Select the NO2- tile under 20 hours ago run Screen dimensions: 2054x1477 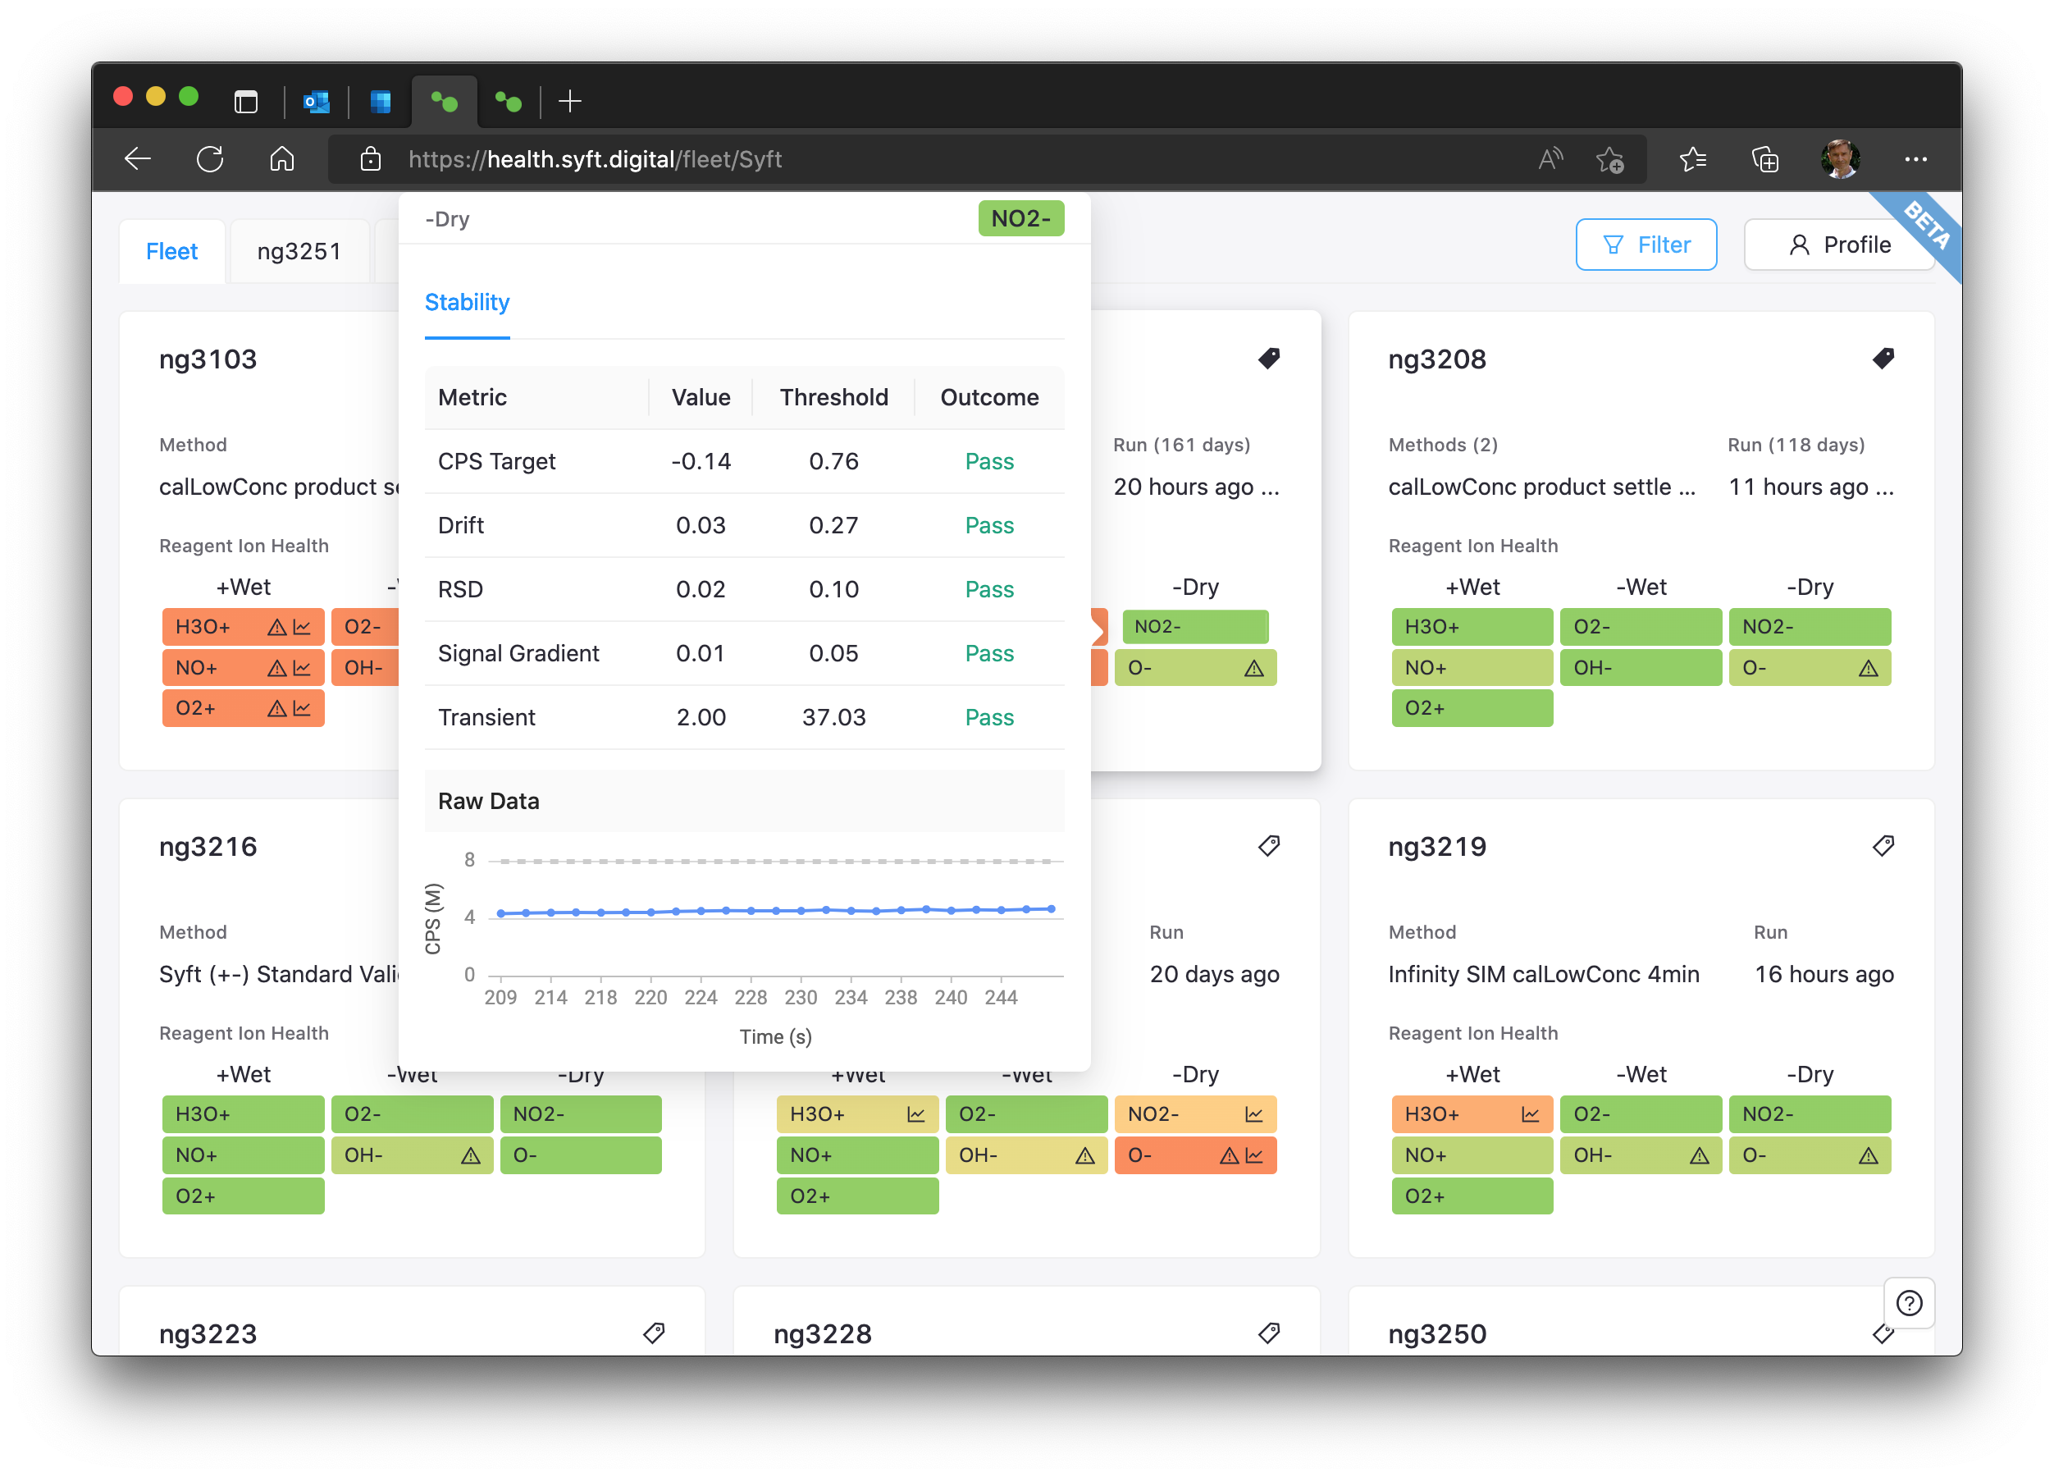[1194, 627]
